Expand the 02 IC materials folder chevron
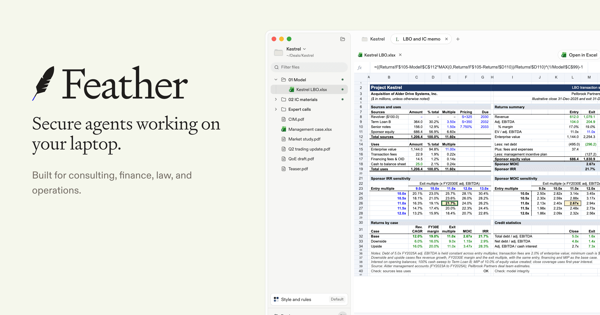Image resolution: width=600 pixels, height=315 pixels. (x=276, y=99)
